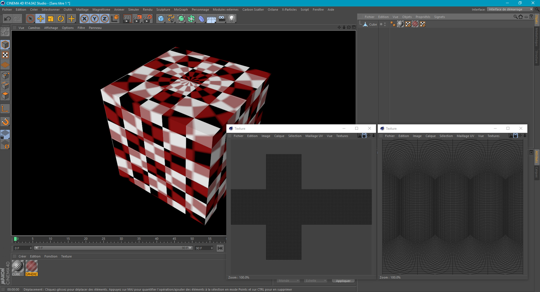540x292 pixels.
Task: Open the Interface layout dropdown
Action: coord(510,9)
